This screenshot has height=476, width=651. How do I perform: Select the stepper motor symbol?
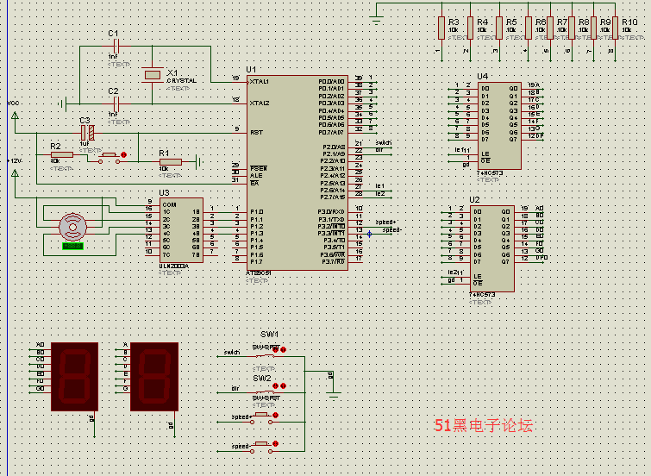[x=72, y=227]
